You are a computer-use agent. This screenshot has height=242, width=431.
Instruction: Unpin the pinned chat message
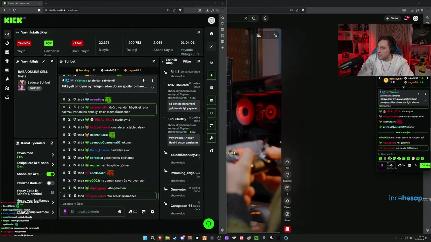click(143, 81)
